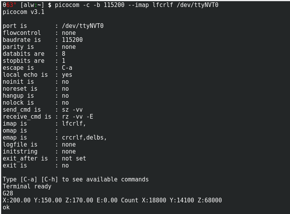
Task: Click the databits are 8 line
Action: tap(34, 54)
